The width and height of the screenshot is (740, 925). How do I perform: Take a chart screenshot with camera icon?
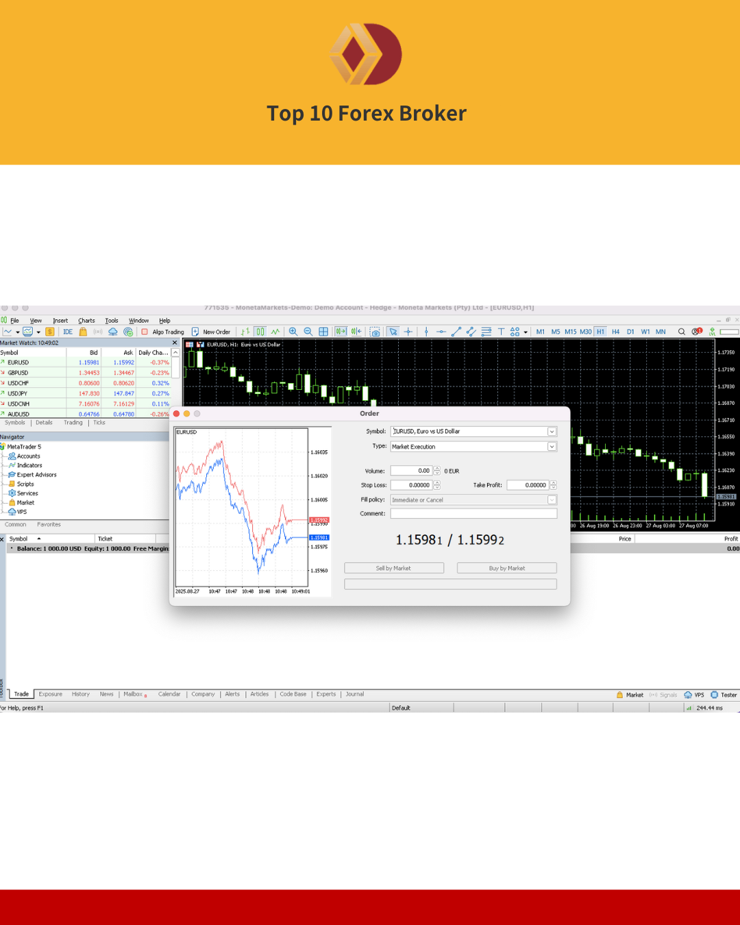click(x=375, y=332)
